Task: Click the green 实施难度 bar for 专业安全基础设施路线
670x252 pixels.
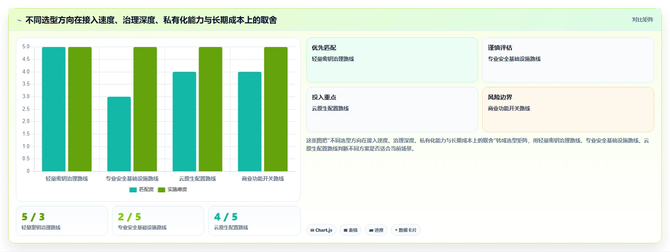Action: (145, 109)
